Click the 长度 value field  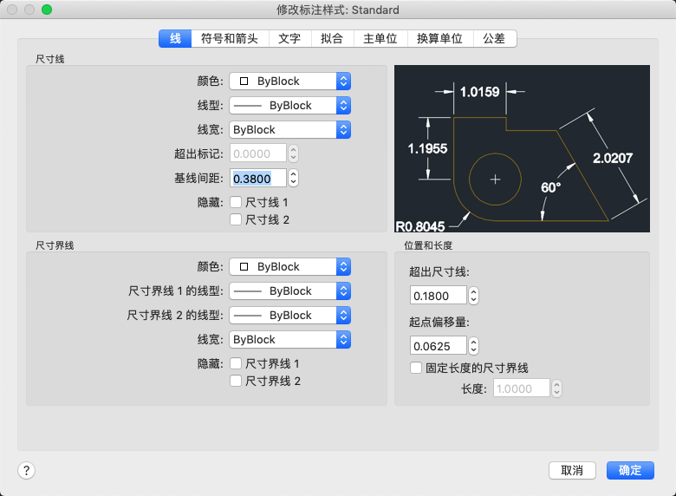pos(522,388)
